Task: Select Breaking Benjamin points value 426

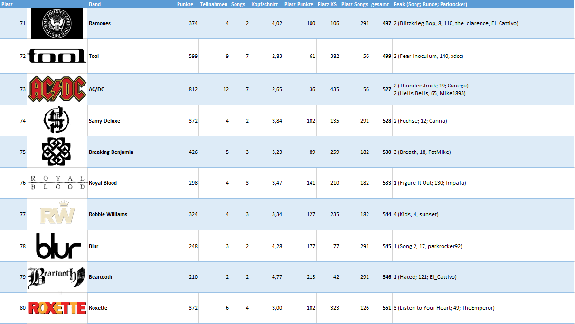Action: pyautogui.click(x=193, y=152)
